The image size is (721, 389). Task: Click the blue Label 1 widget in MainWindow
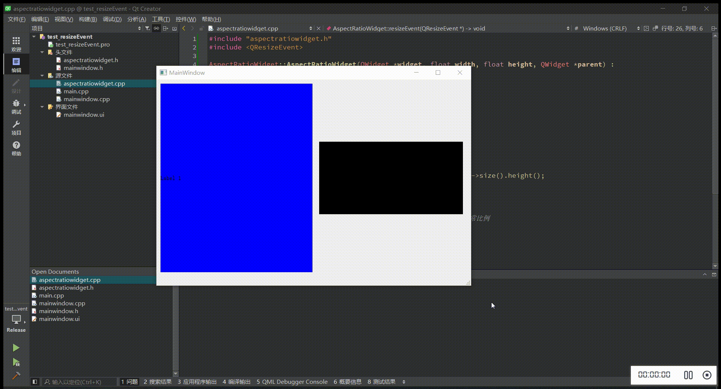click(x=236, y=178)
